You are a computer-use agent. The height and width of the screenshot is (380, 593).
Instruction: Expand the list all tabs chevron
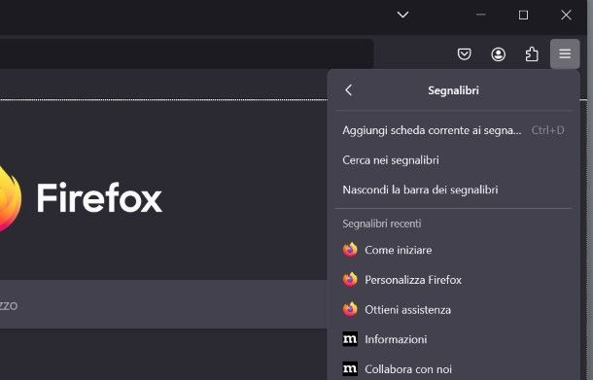[x=403, y=15]
